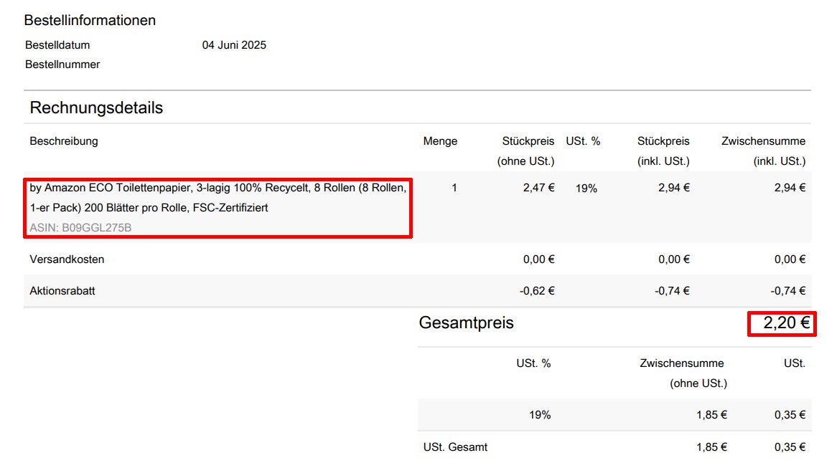The width and height of the screenshot is (837, 468).
Task: Click "0,35 €" in the USt. Gesamt row
Action: [790, 447]
